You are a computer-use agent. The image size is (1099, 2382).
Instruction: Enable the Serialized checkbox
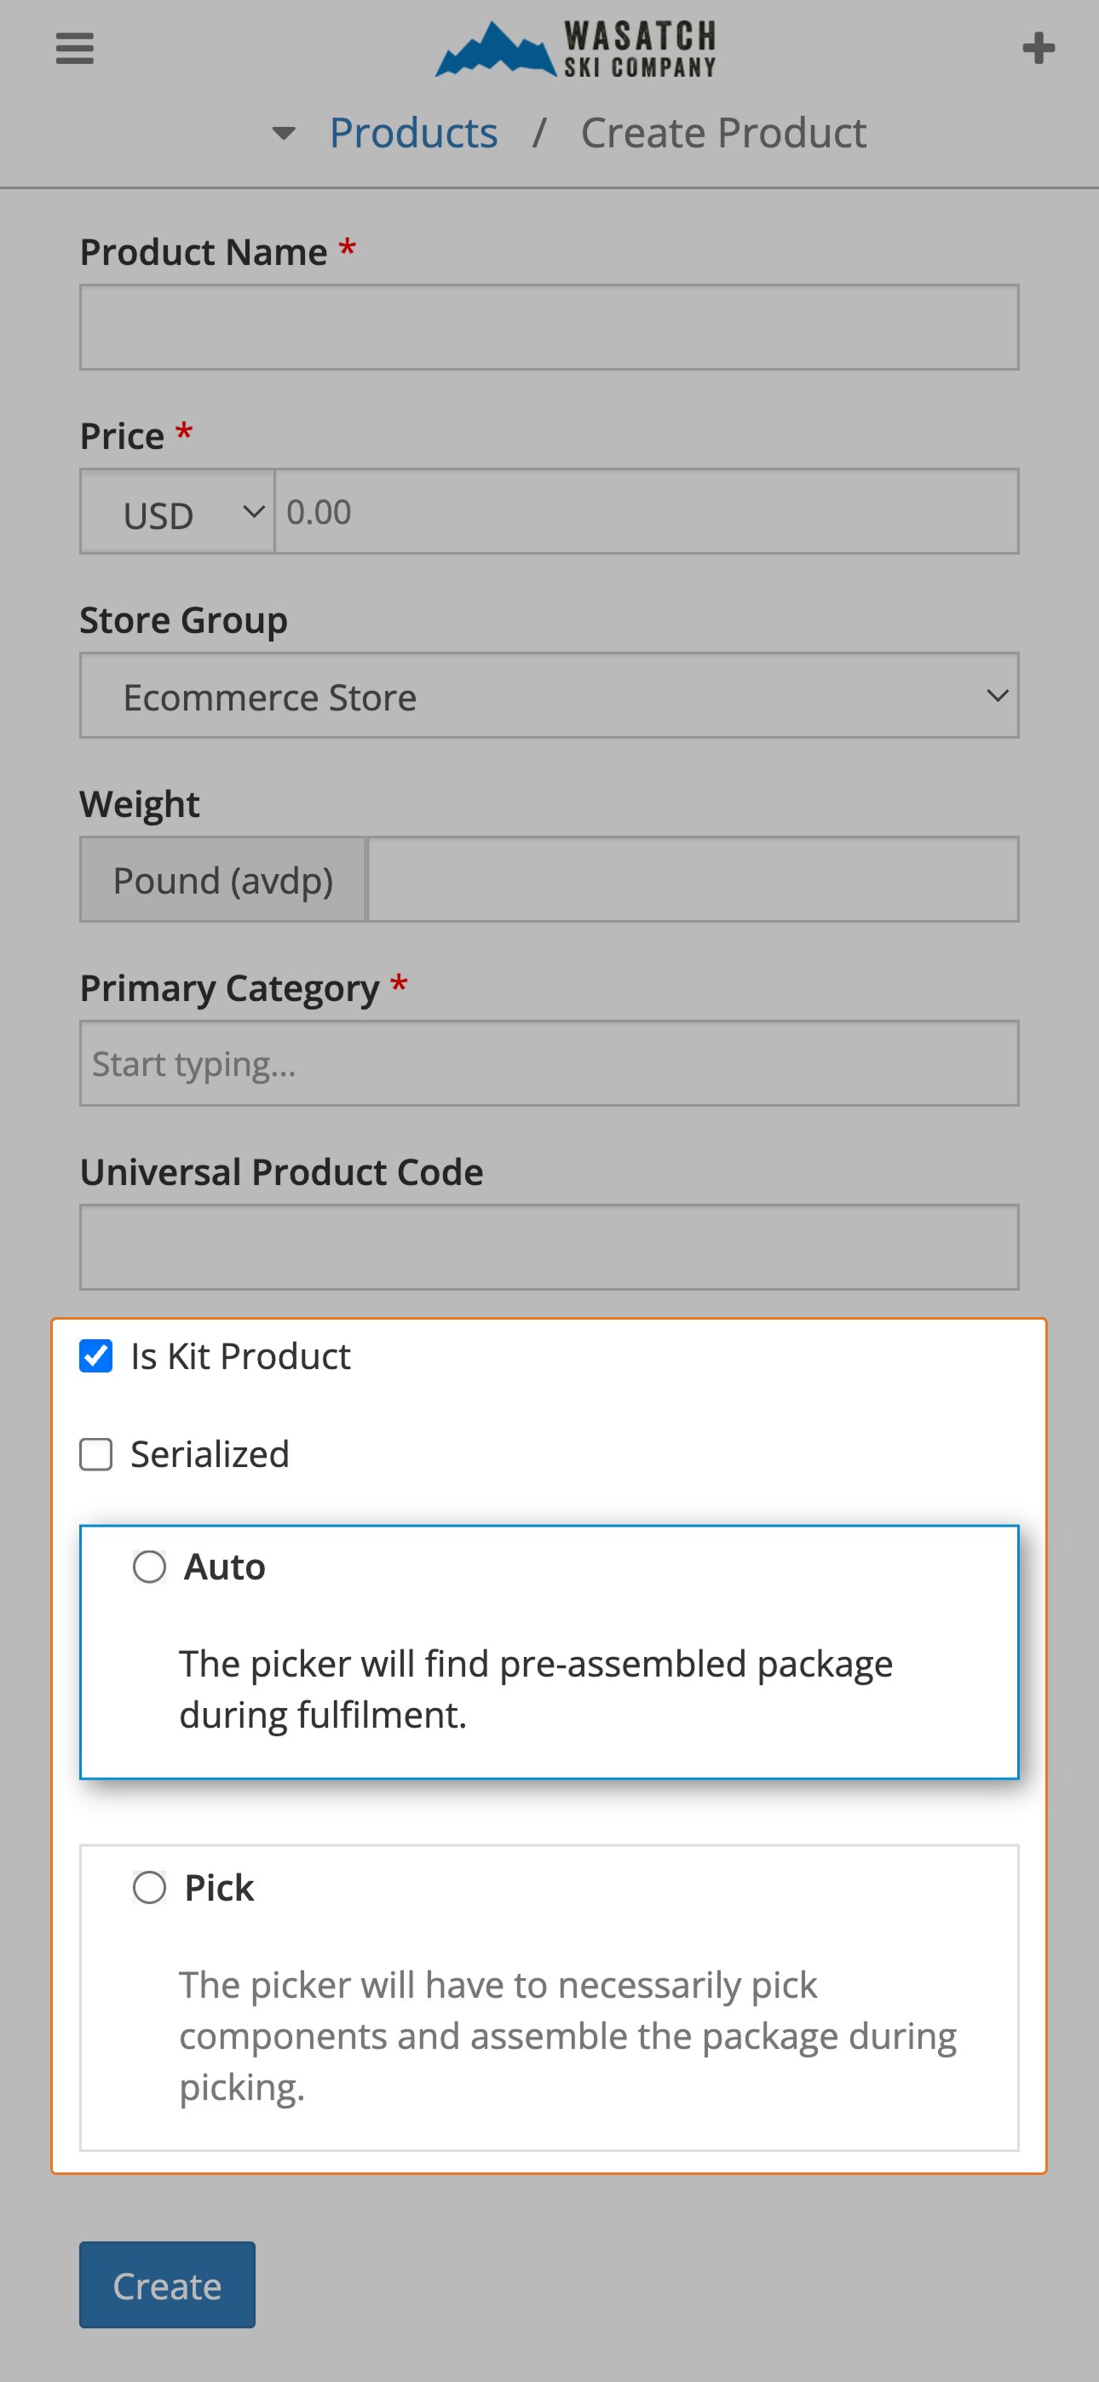point(95,1453)
